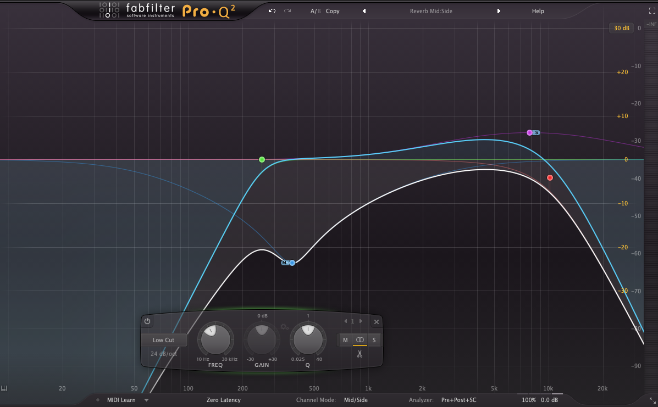Toggle full screen mode icon
The image size is (658, 407).
652,12
